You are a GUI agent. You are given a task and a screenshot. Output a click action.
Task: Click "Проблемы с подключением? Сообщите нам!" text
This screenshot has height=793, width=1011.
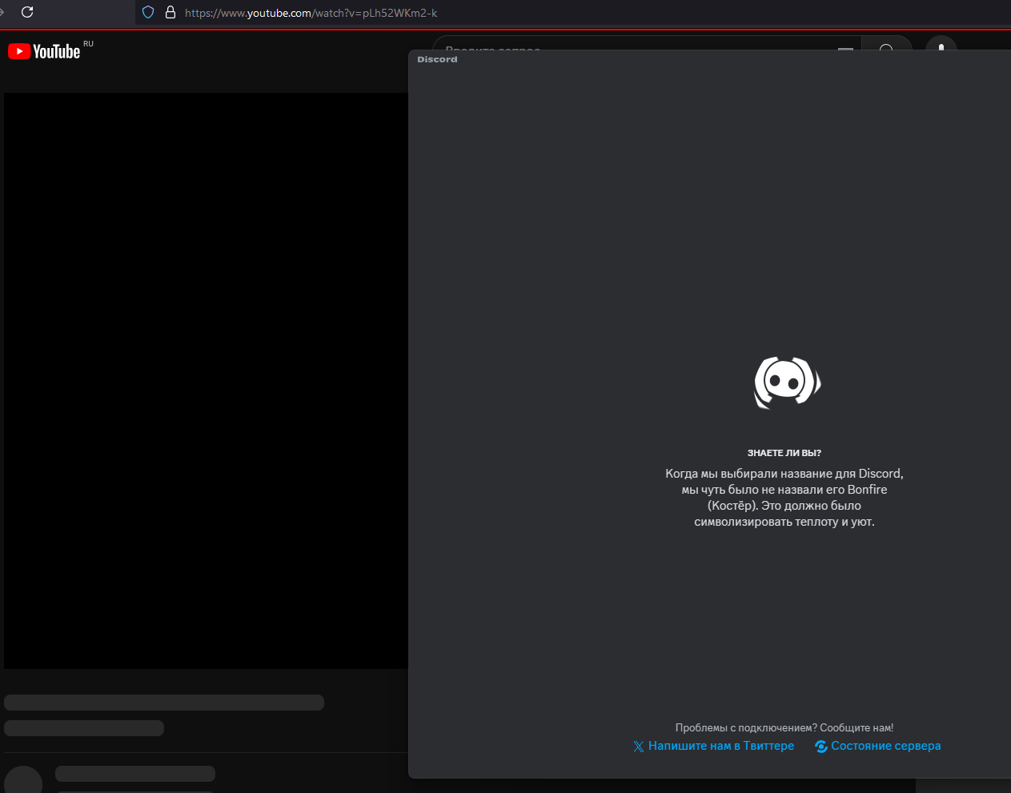point(784,727)
